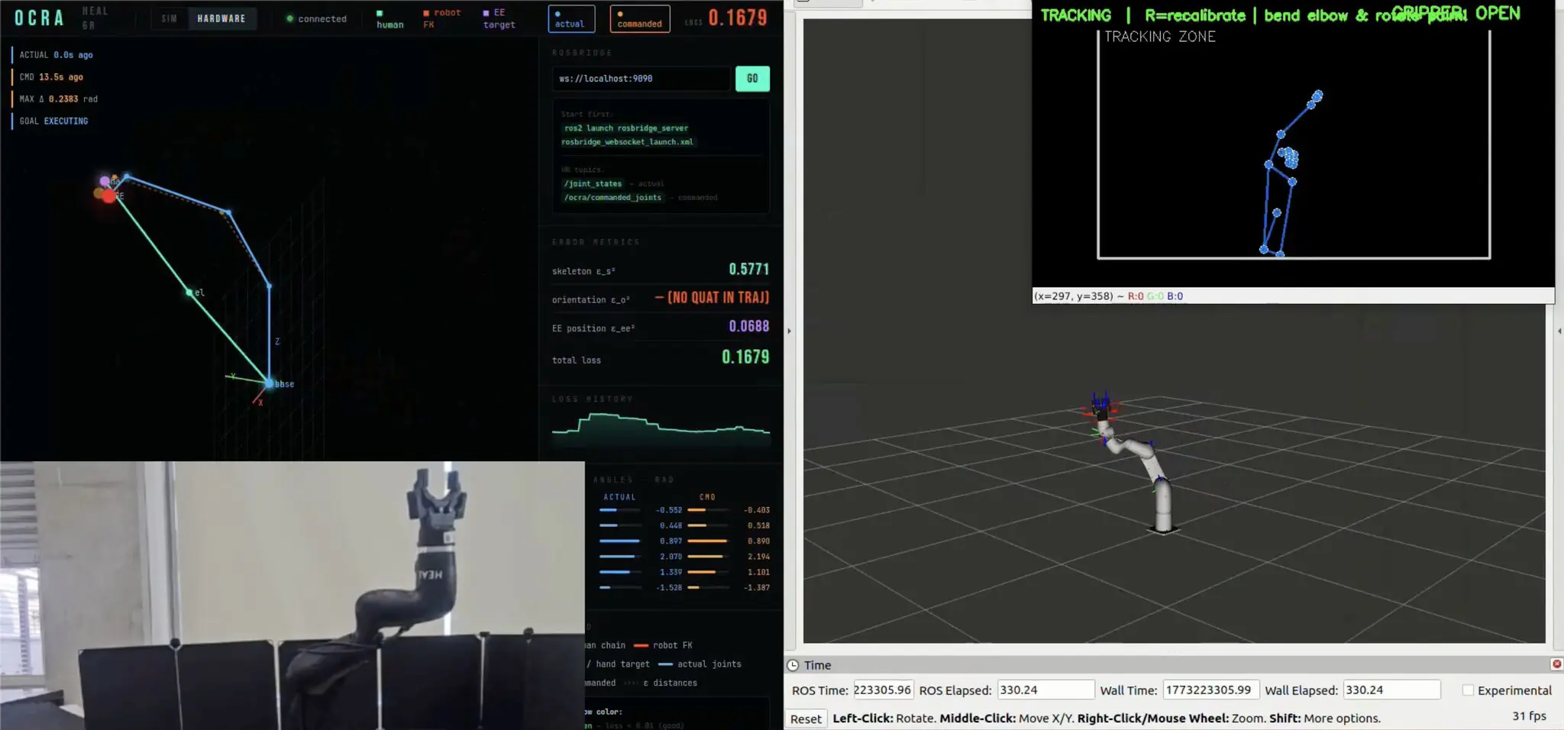Click the TRACKING ZONE label

pos(1159,37)
